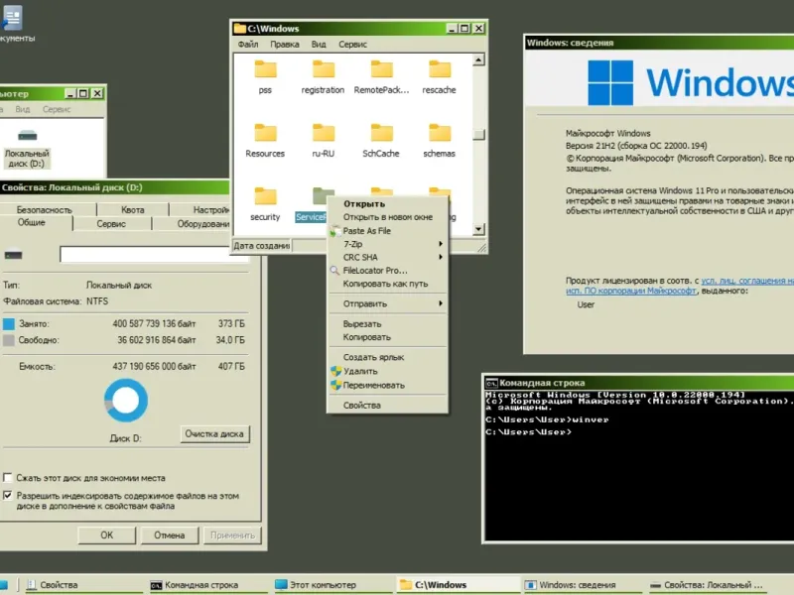Choose Свойства in context menu
Viewport: 794px width, 595px height.
pyautogui.click(x=387, y=406)
